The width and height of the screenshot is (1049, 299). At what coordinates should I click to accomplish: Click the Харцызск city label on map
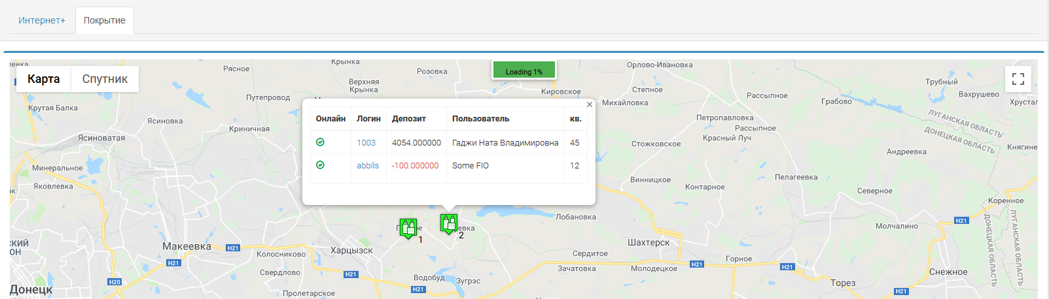point(351,250)
